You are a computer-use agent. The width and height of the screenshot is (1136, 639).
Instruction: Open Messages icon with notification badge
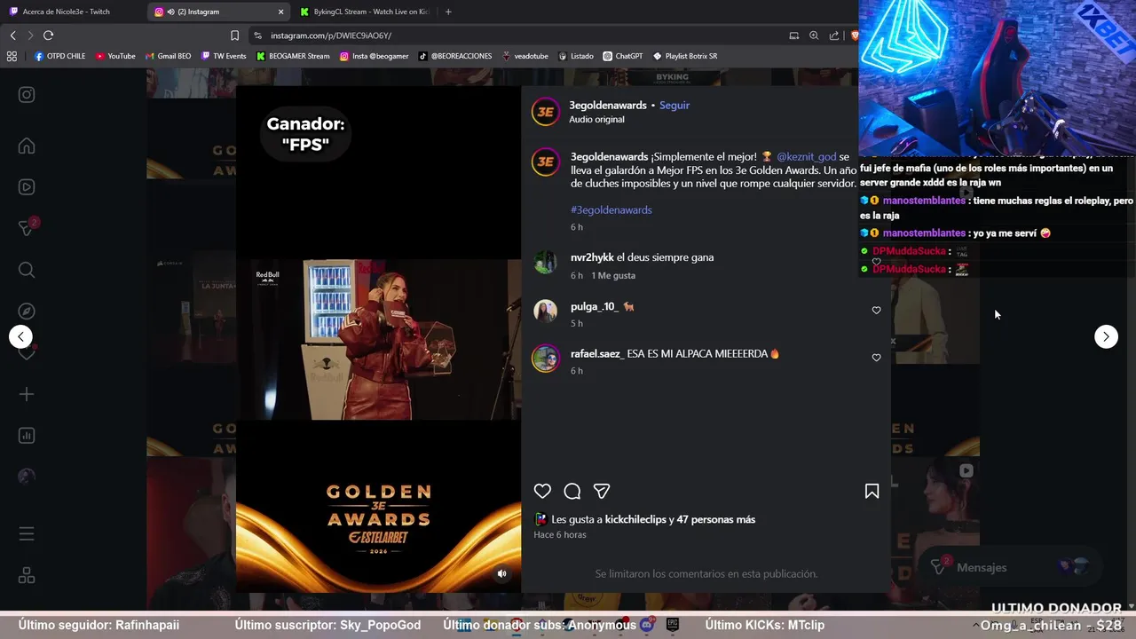tap(28, 228)
